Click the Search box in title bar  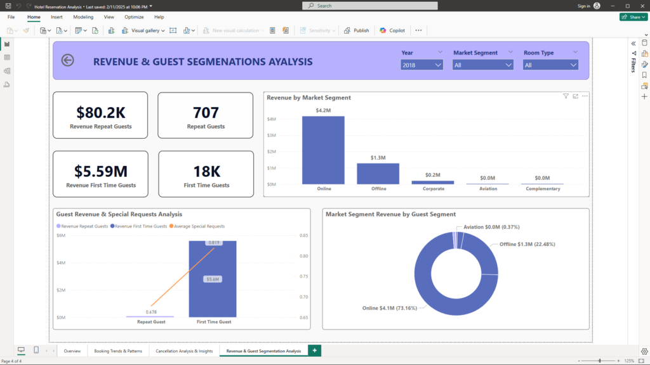[370, 6]
